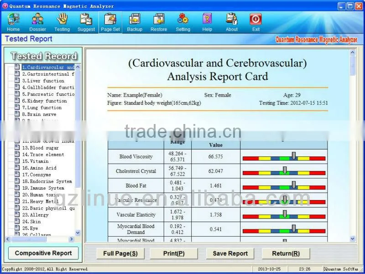Click the Testing Time text in report

[x=293, y=103]
